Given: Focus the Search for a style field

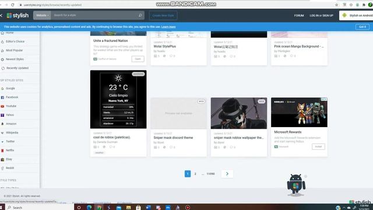Looking at the screenshot, I should click(x=94, y=16).
